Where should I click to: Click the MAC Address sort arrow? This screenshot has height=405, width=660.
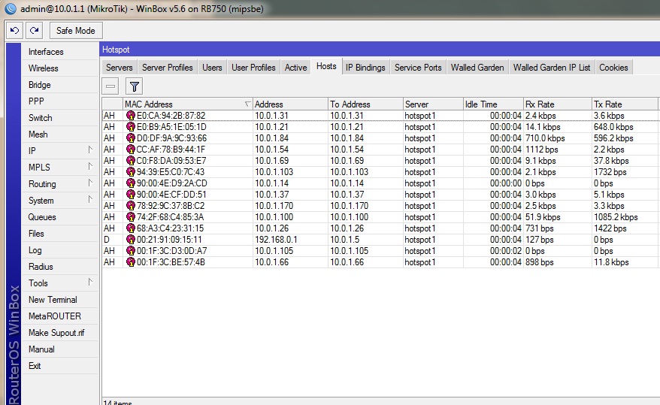coord(247,104)
